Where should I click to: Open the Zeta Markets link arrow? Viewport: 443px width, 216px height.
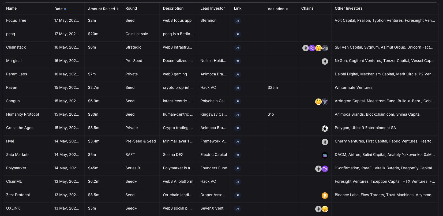click(x=238, y=155)
